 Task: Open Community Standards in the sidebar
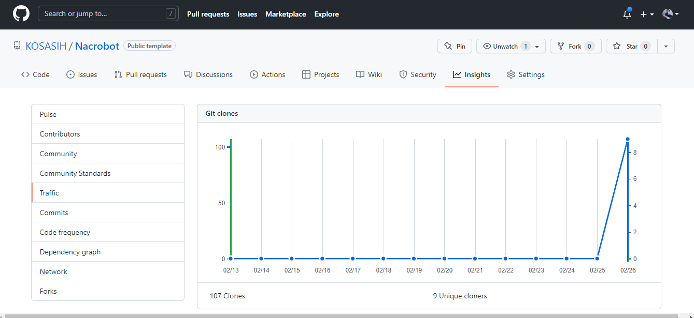pyautogui.click(x=108, y=173)
